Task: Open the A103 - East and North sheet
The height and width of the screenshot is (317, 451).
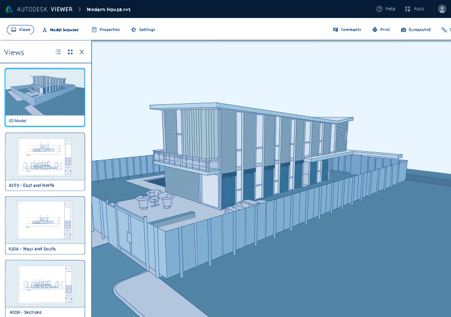Action: coord(45,161)
